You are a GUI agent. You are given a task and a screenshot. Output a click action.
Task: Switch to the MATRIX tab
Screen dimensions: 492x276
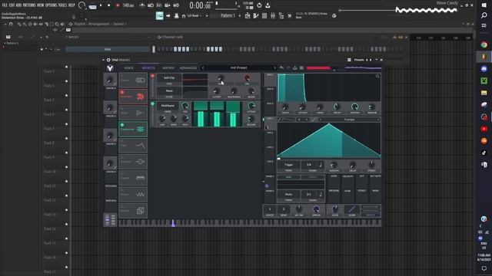point(168,68)
